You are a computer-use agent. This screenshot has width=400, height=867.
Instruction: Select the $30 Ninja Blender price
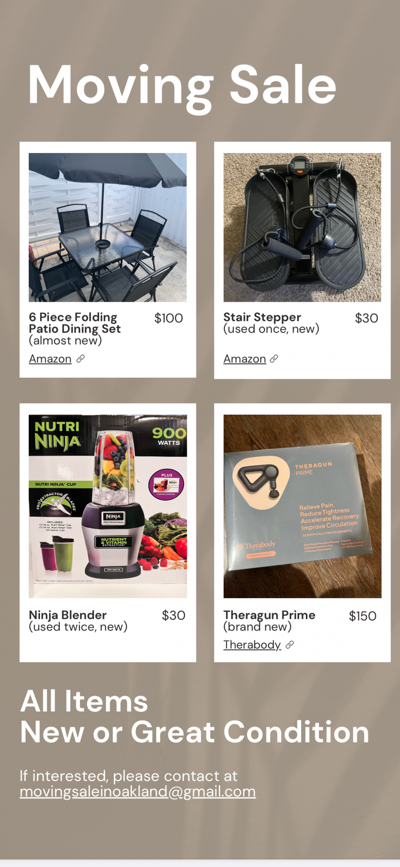pyautogui.click(x=174, y=615)
